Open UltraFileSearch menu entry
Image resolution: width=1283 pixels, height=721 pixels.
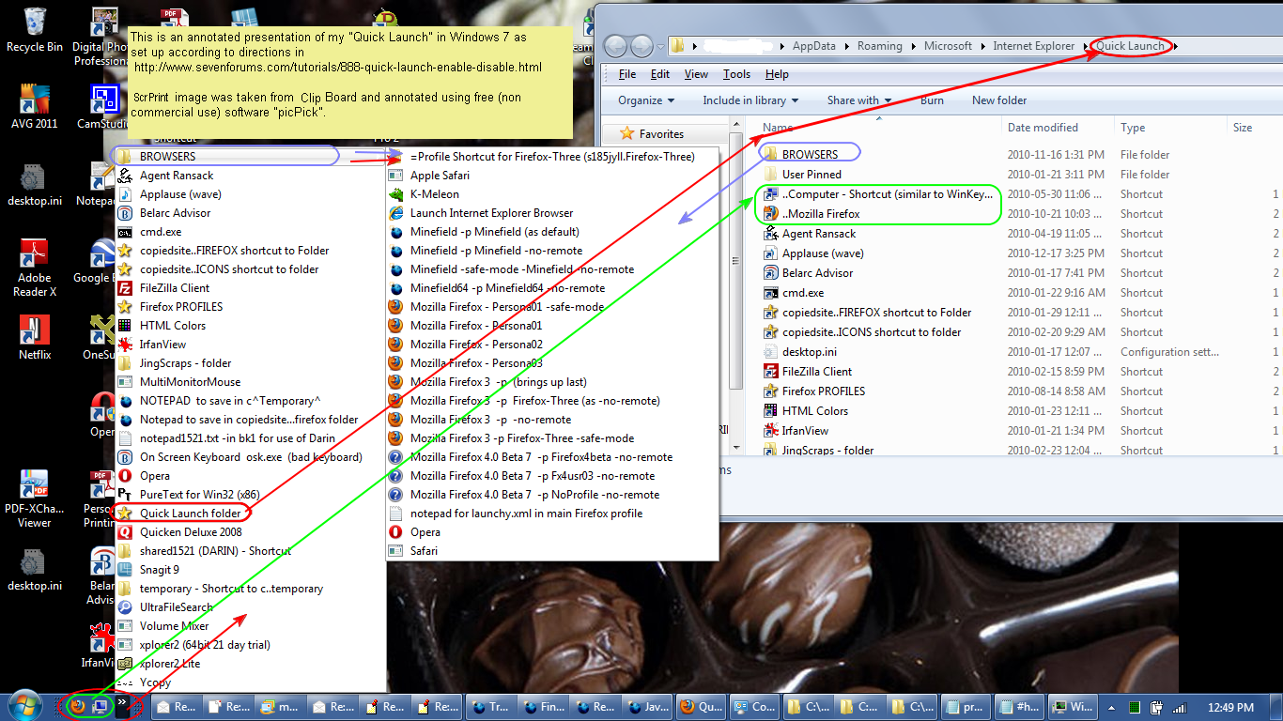pos(176,607)
